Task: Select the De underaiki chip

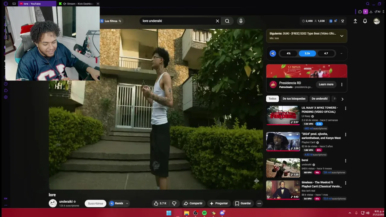Action: [x=319, y=99]
